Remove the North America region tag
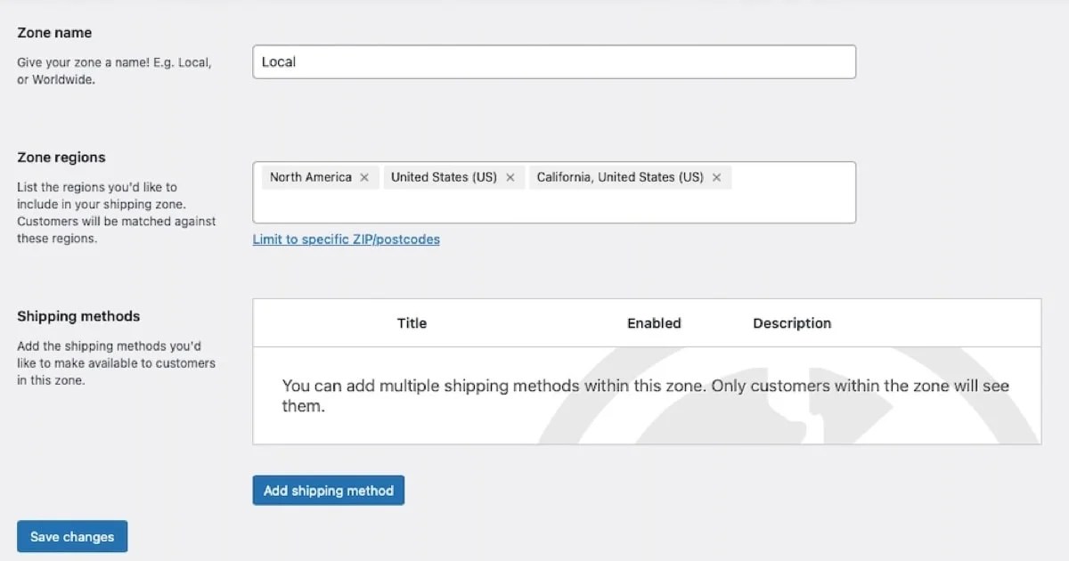1069x561 pixels. coord(364,177)
